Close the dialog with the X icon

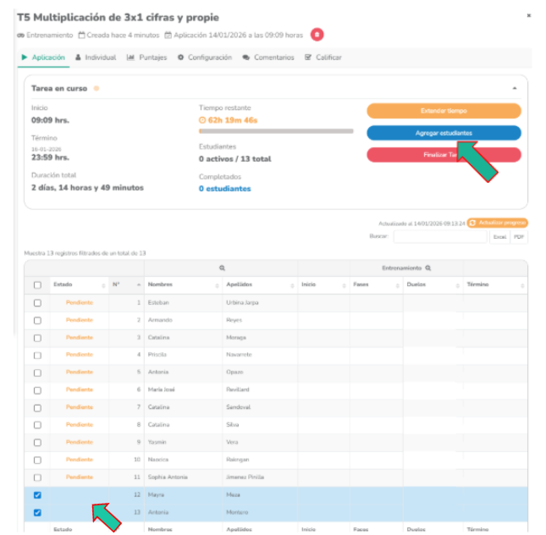pos(529,15)
